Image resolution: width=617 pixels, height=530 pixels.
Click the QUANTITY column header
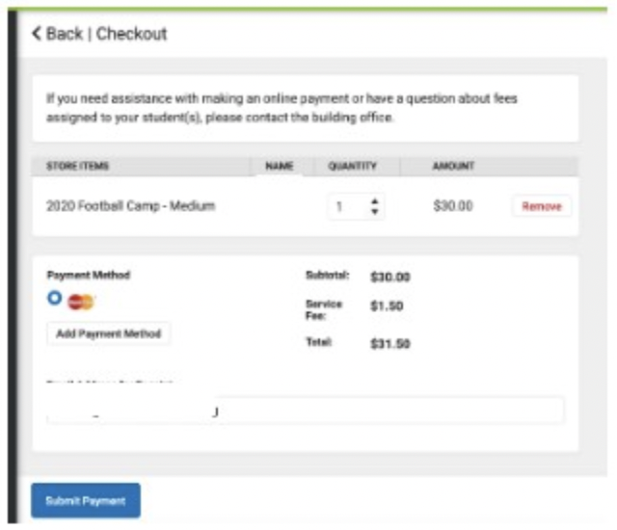[353, 166]
